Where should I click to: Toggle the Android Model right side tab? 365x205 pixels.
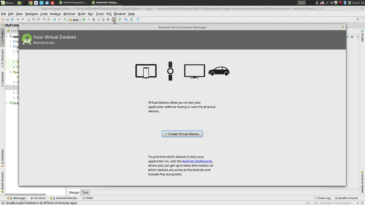click(362, 182)
